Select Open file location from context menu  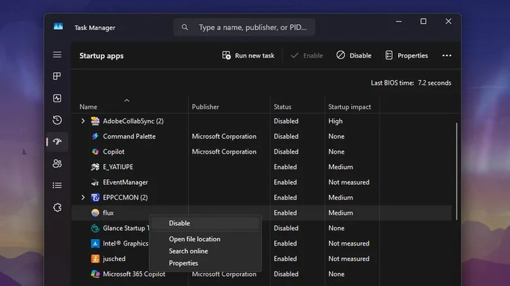[x=195, y=239]
